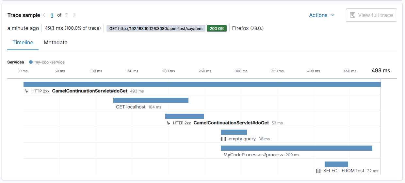Click transaction icon beside the 53 ms doGet
Viewport: 405px width, 183px height.
point(168,123)
